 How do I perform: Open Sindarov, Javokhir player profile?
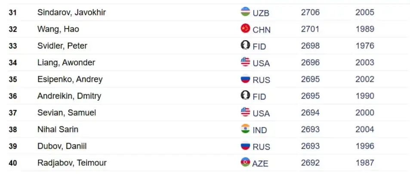(x=71, y=12)
